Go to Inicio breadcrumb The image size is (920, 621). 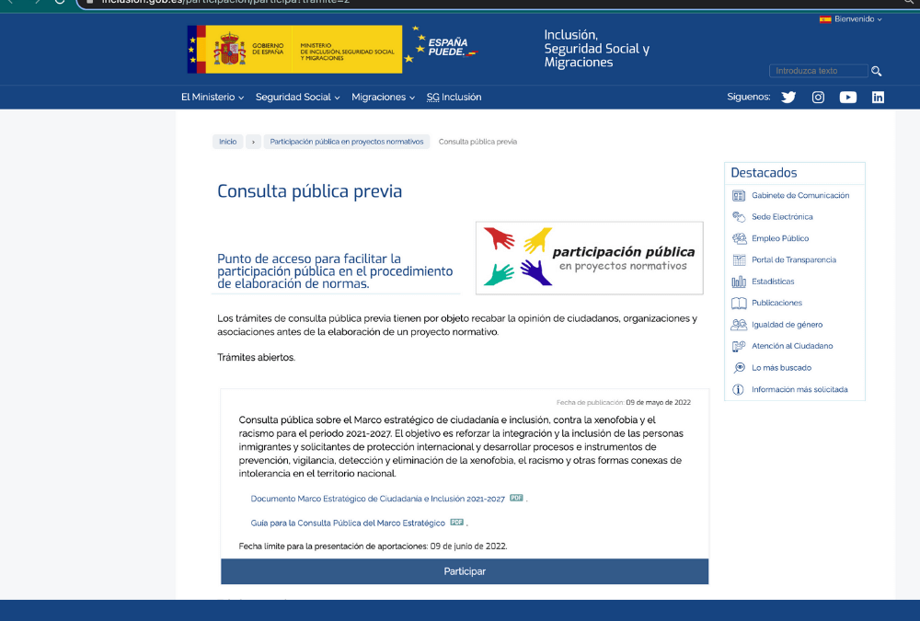tap(227, 142)
